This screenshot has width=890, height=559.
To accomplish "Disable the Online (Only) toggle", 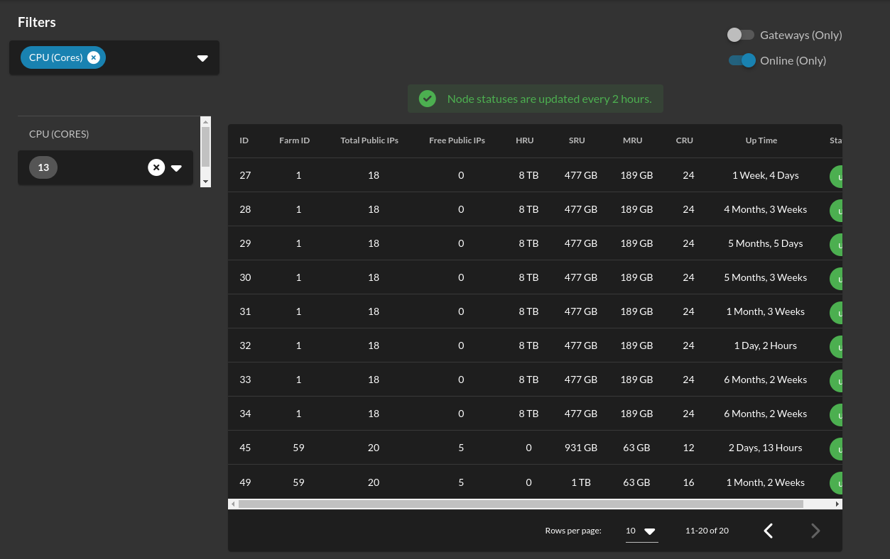I will [x=742, y=61].
